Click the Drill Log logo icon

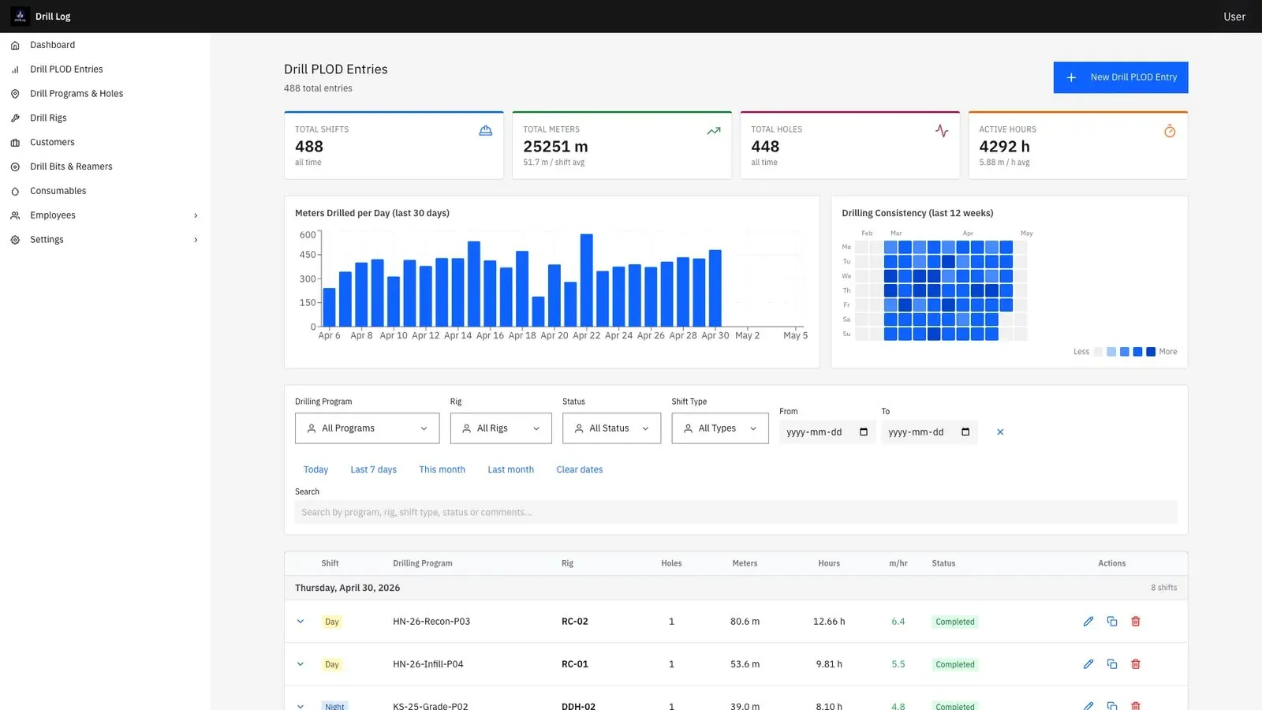tap(20, 16)
